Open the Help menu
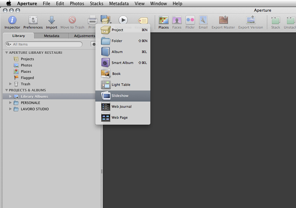This screenshot has width=296, height=208. [177, 4]
